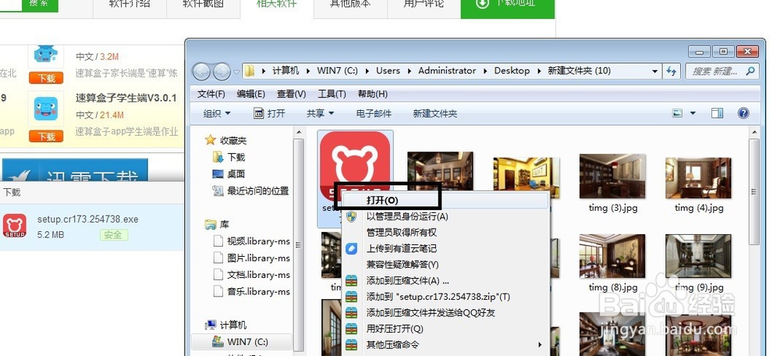
Task: Select the timg (8).jpg thumbnail
Action: pos(612,256)
